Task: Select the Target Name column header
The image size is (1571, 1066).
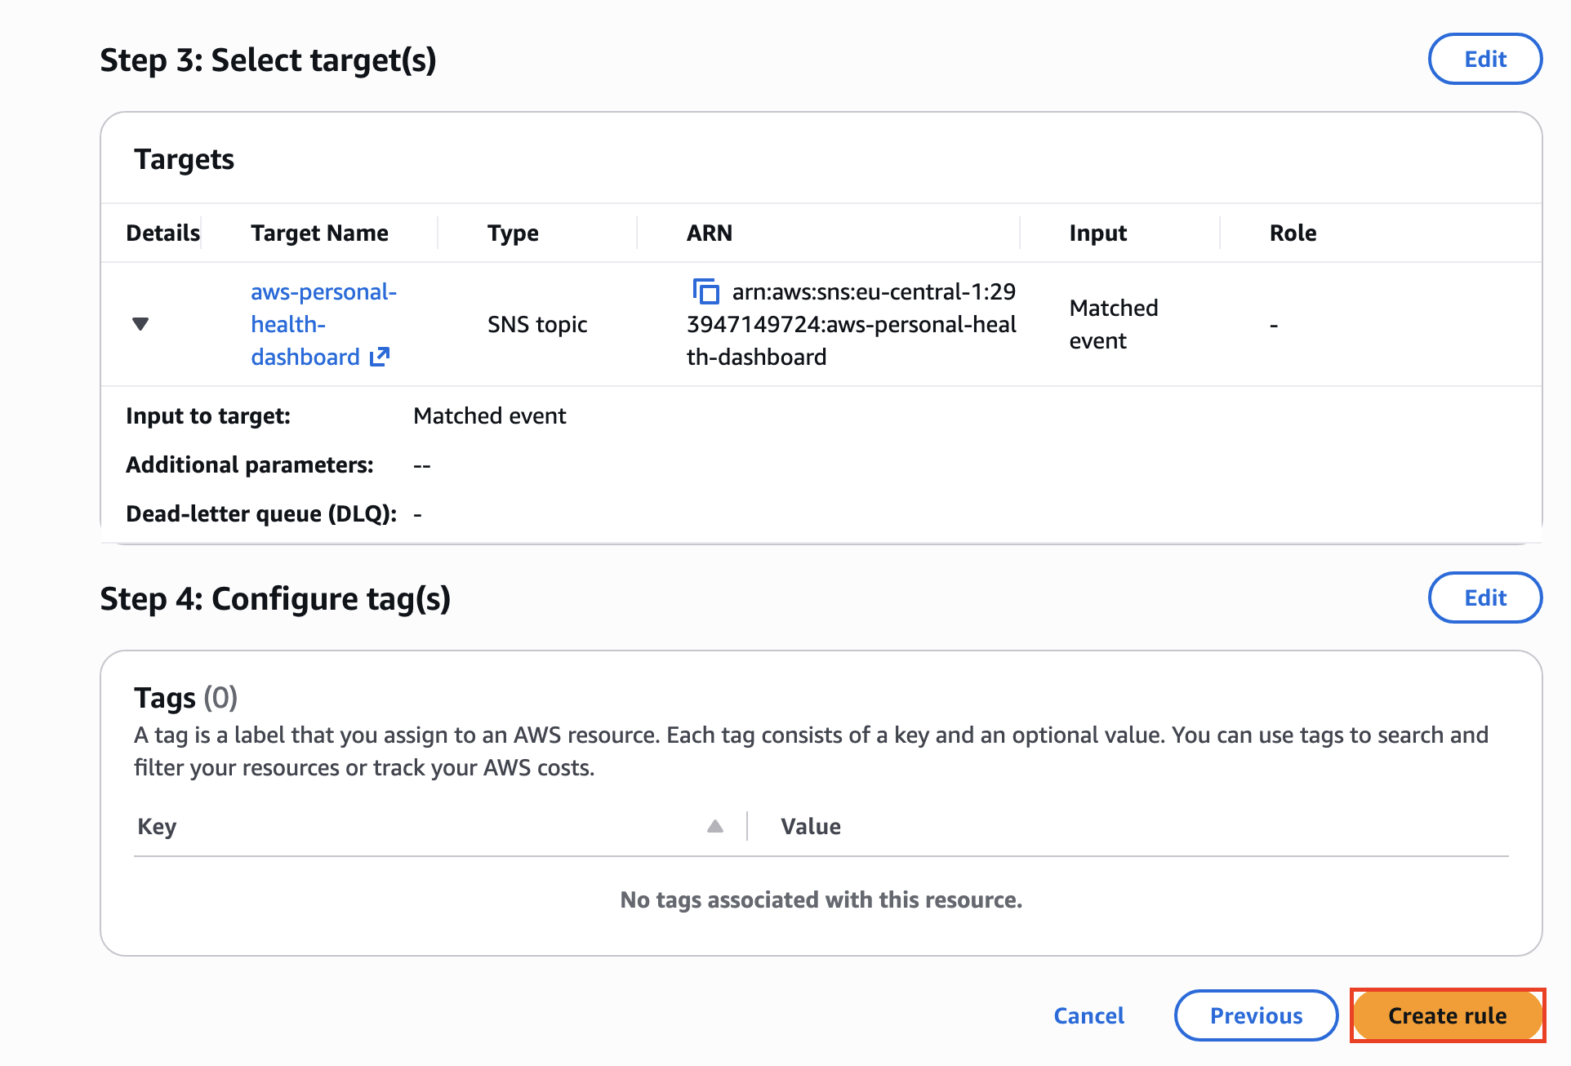Action: click(x=319, y=233)
